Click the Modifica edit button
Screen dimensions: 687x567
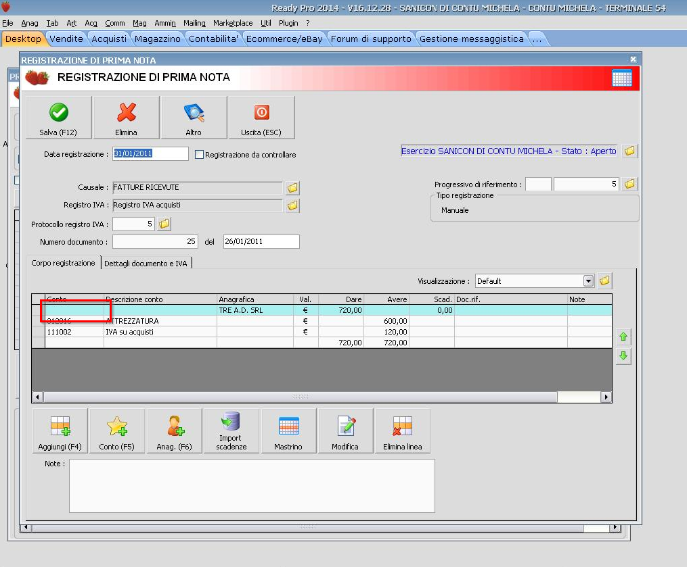coord(346,431)
